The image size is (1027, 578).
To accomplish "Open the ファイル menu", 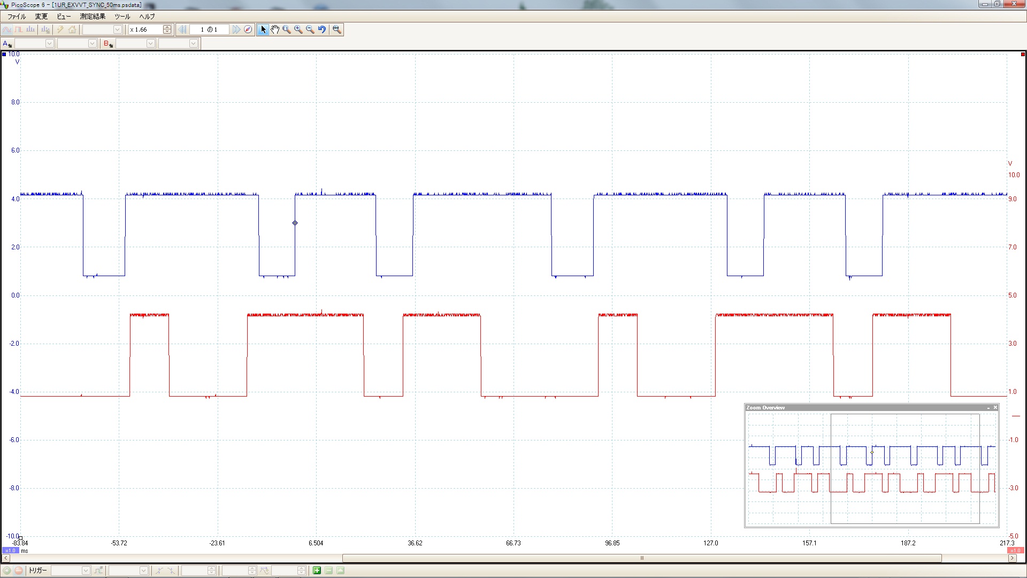I will coord(17,17).
